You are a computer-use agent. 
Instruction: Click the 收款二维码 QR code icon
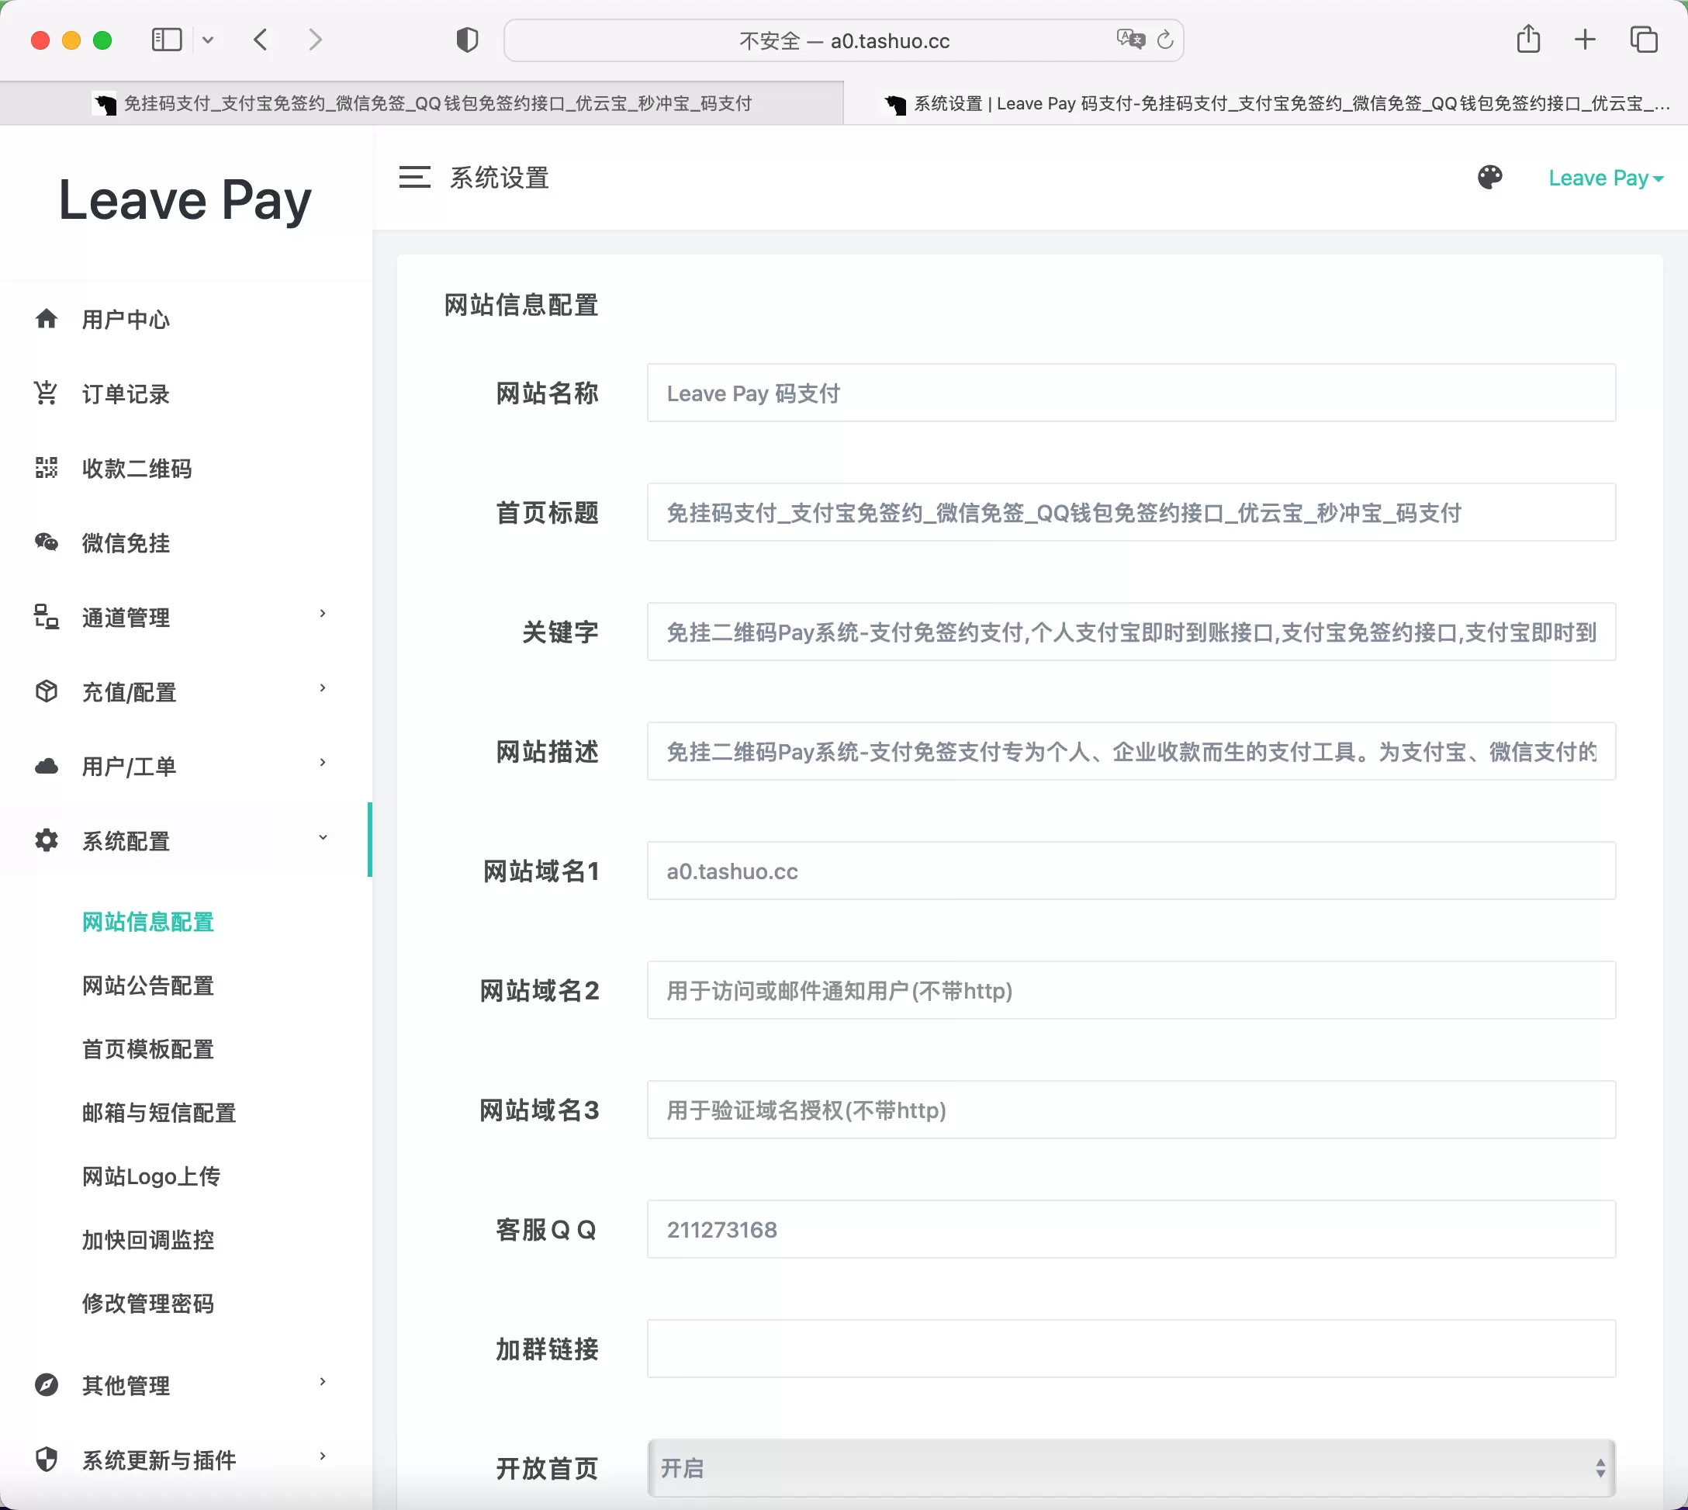pos(47,468)
